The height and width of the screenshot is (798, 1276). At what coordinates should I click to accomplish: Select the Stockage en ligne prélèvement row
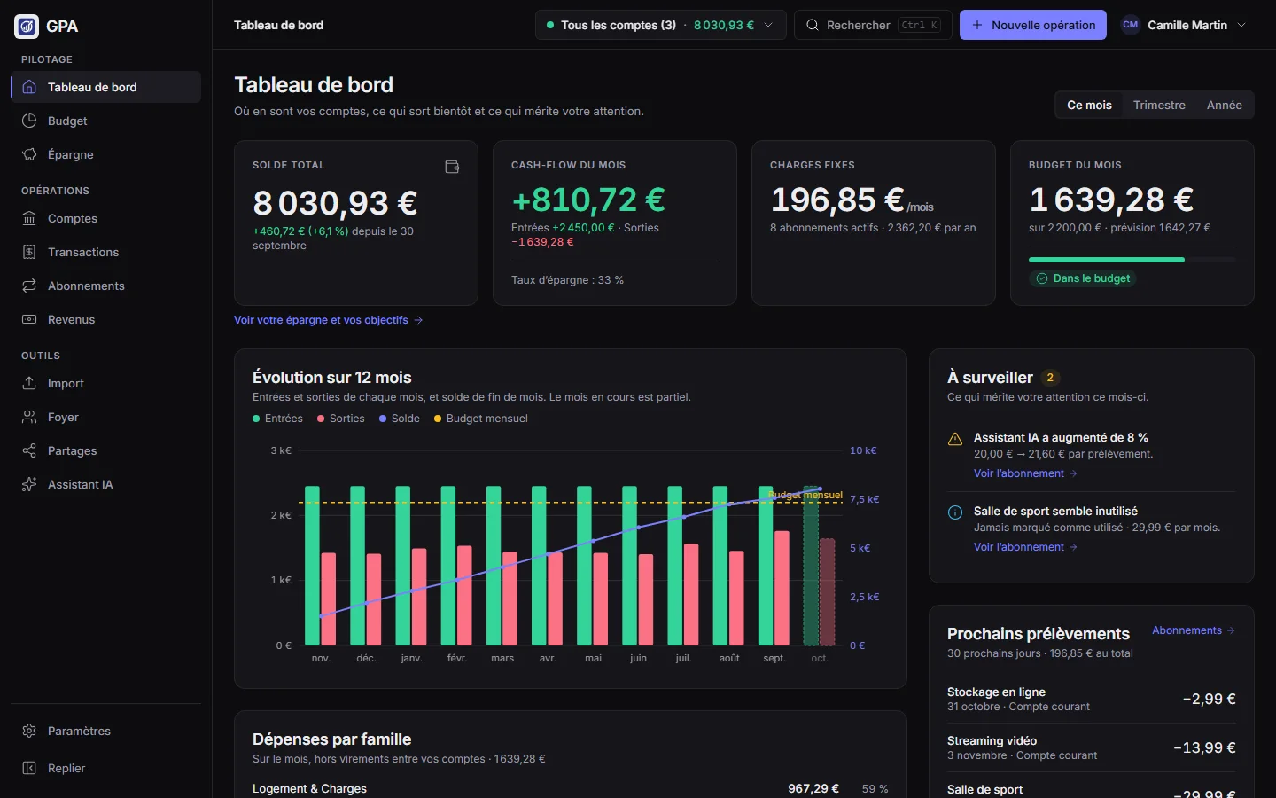(x=1092, y=699)
